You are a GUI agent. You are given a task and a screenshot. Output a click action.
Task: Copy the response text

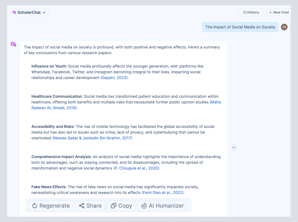click(x=121, y=206)
